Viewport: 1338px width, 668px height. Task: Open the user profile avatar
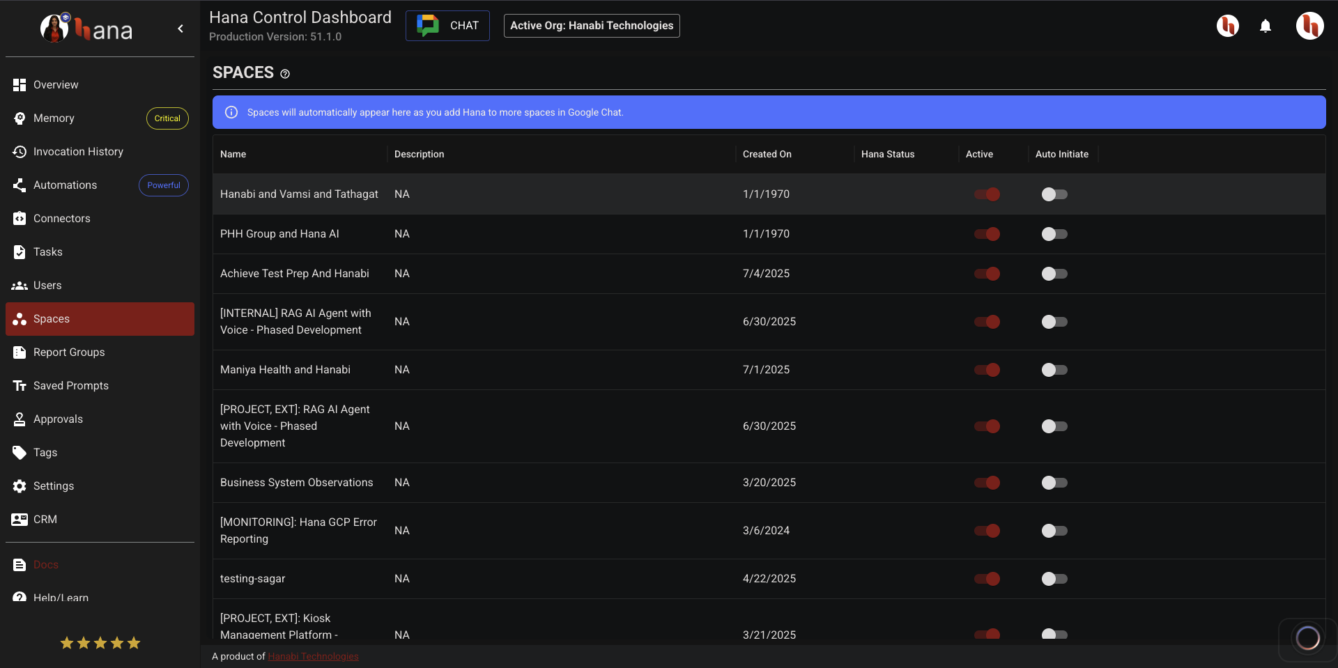(1309, 26)
